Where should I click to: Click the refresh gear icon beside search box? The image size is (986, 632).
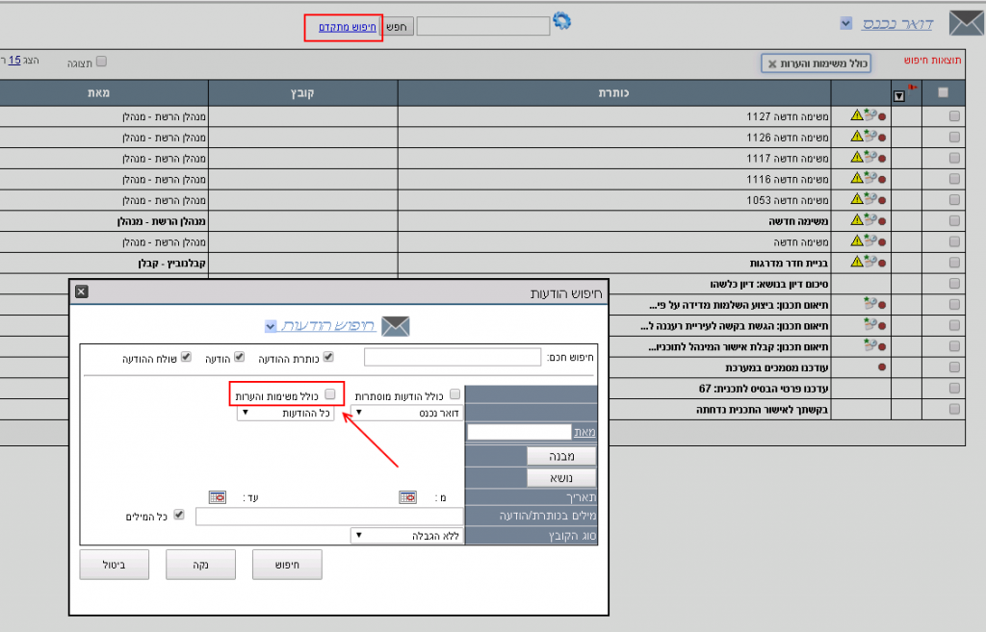click(x=562, y=21)
